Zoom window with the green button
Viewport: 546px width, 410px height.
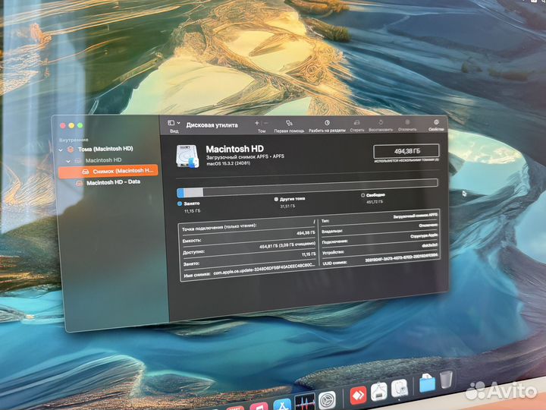point(80,125)
